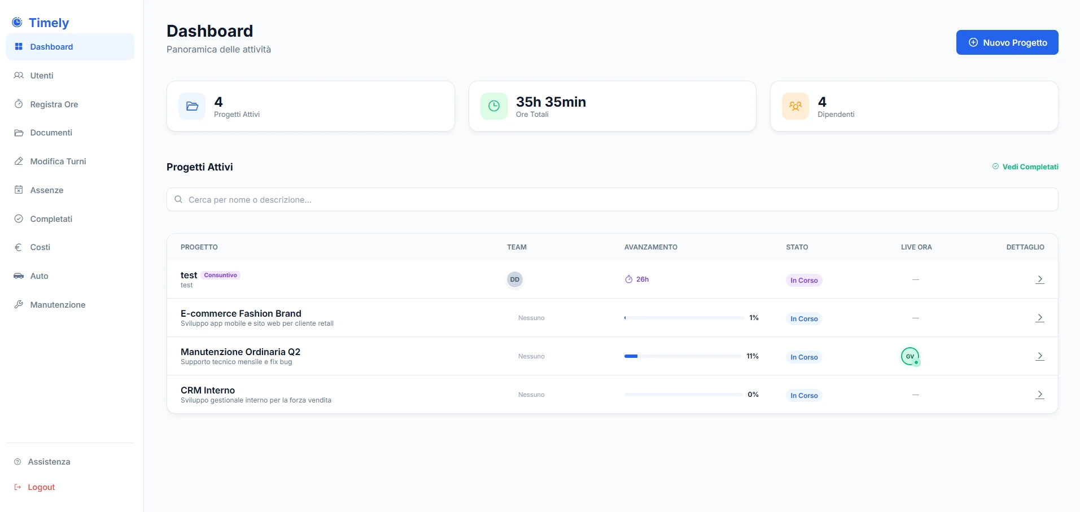Image resolution: width=1080 pixels, height=512 pixels.
Task: Click the Manutenzione Ordinaria Q2 progress bar
Action: [x=683, y=356]
